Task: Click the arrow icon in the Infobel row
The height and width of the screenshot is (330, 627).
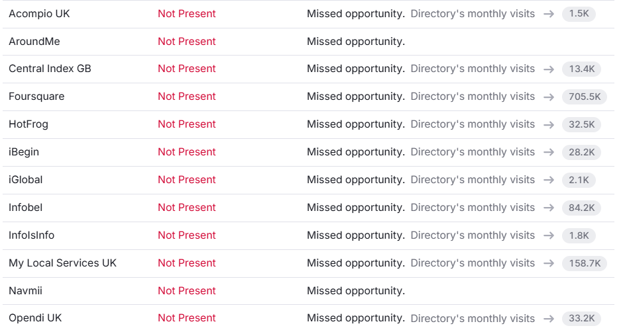Action: (x=548, y=208)
